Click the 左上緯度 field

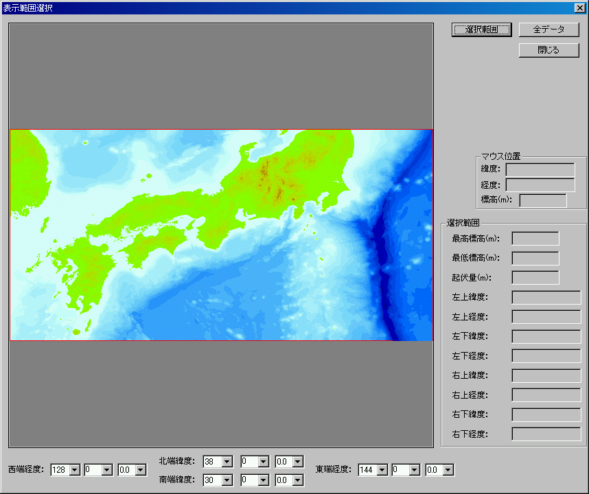coord(546,297)
